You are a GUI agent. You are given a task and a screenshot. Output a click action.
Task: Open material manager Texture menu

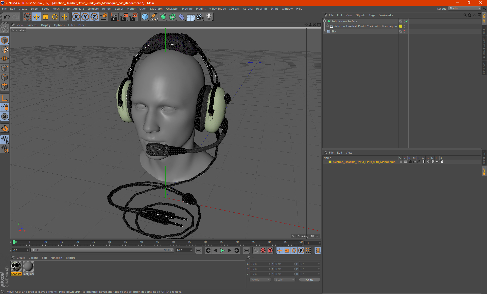click(x=70, y=258)
